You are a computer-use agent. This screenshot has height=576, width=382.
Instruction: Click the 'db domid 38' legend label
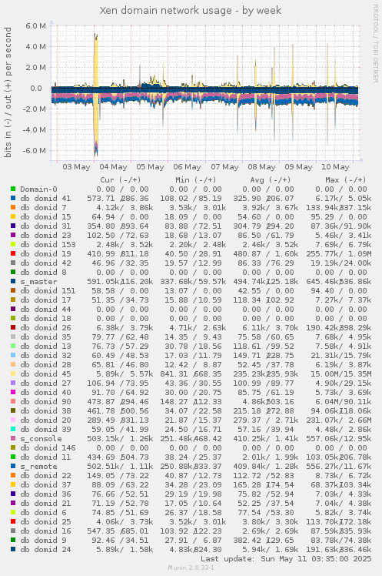tap(45, 411)
